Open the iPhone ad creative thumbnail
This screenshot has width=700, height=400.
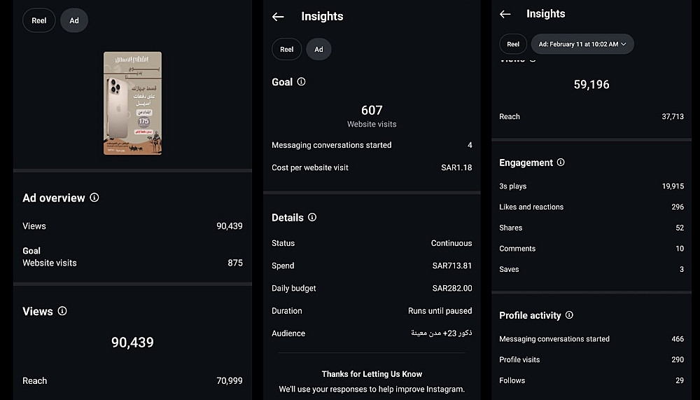[133, 103]
